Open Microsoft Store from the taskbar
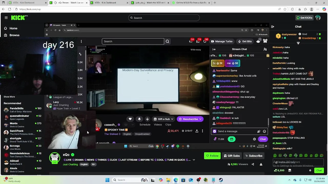 pos(183,180)
